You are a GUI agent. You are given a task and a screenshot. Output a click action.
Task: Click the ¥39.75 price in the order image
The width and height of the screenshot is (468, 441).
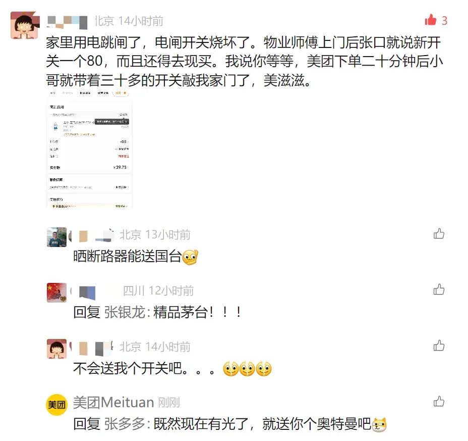click(x=121, y=167)
